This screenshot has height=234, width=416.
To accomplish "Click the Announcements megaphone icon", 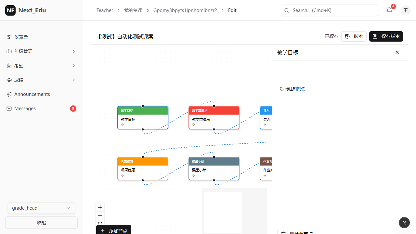I will 9,94.
